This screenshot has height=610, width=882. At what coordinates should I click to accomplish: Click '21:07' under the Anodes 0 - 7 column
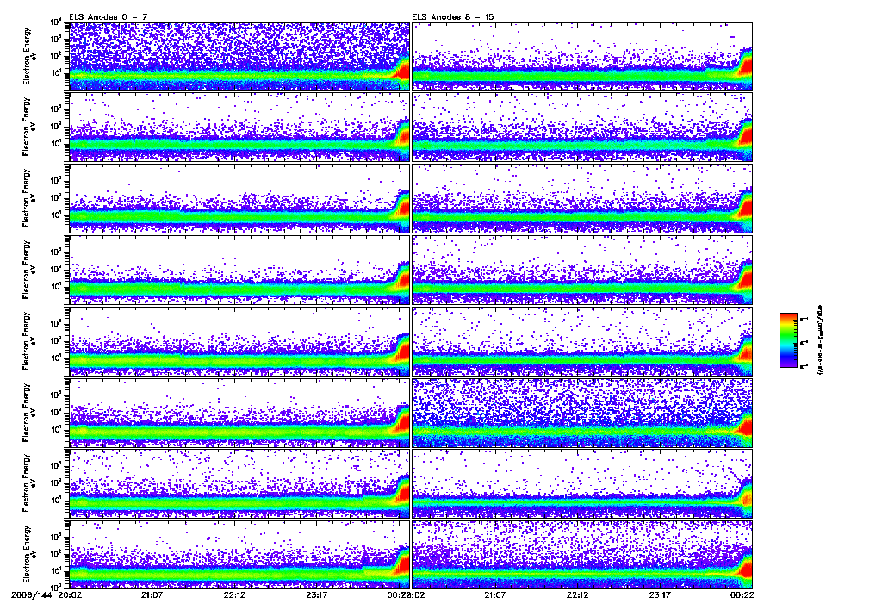point(152,594)
